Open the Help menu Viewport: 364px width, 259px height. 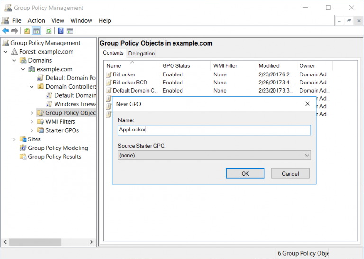[x=105, y=21]
